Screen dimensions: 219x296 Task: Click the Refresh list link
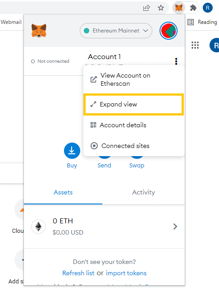click(x=78, y=273)
